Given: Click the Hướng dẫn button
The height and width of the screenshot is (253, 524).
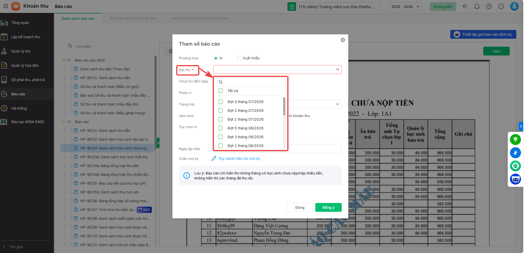Looking at the screenshot, I should coord(443,7).
